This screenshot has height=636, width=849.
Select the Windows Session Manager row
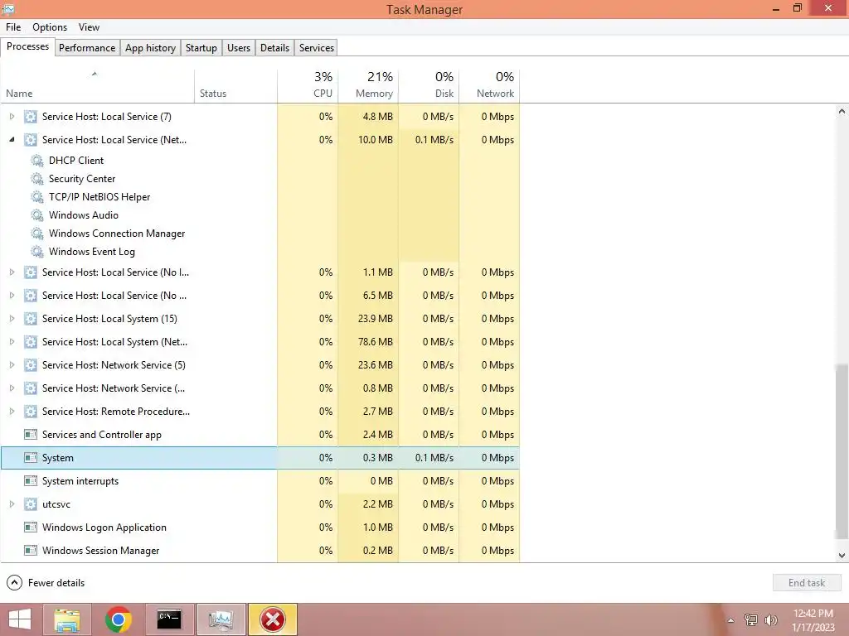(x=260, y=551)
